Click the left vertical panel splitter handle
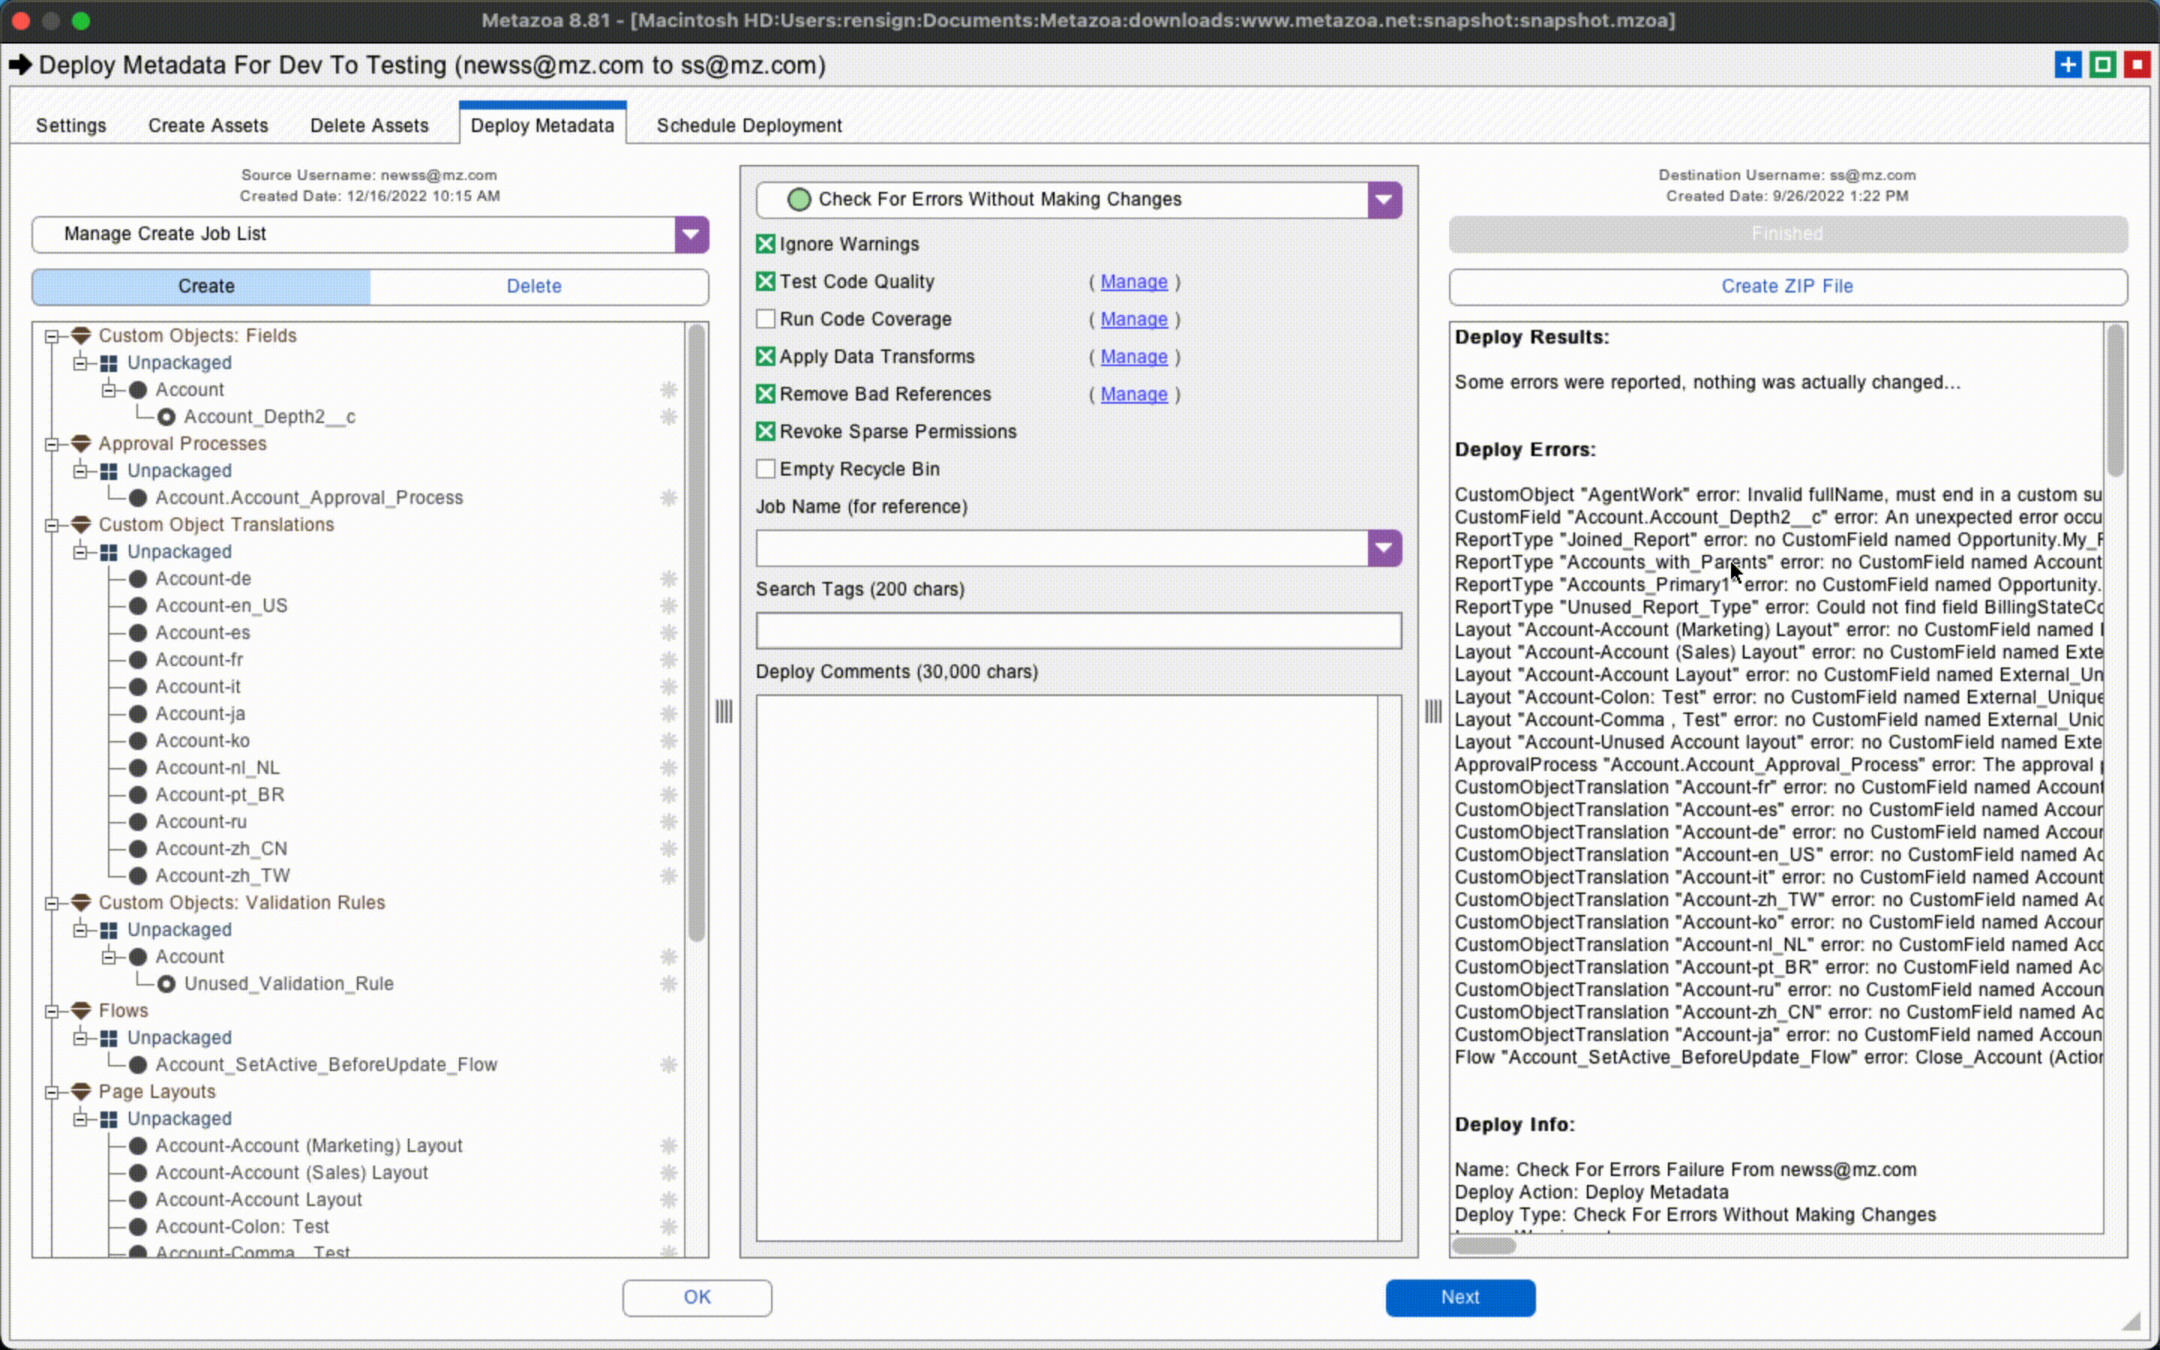Viewport: 2160px width, 1350px height. pos(724,712)
